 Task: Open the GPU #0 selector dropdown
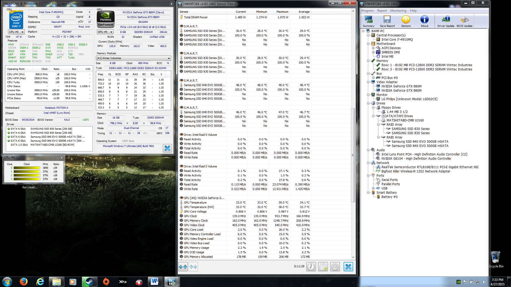click(105, 32)
